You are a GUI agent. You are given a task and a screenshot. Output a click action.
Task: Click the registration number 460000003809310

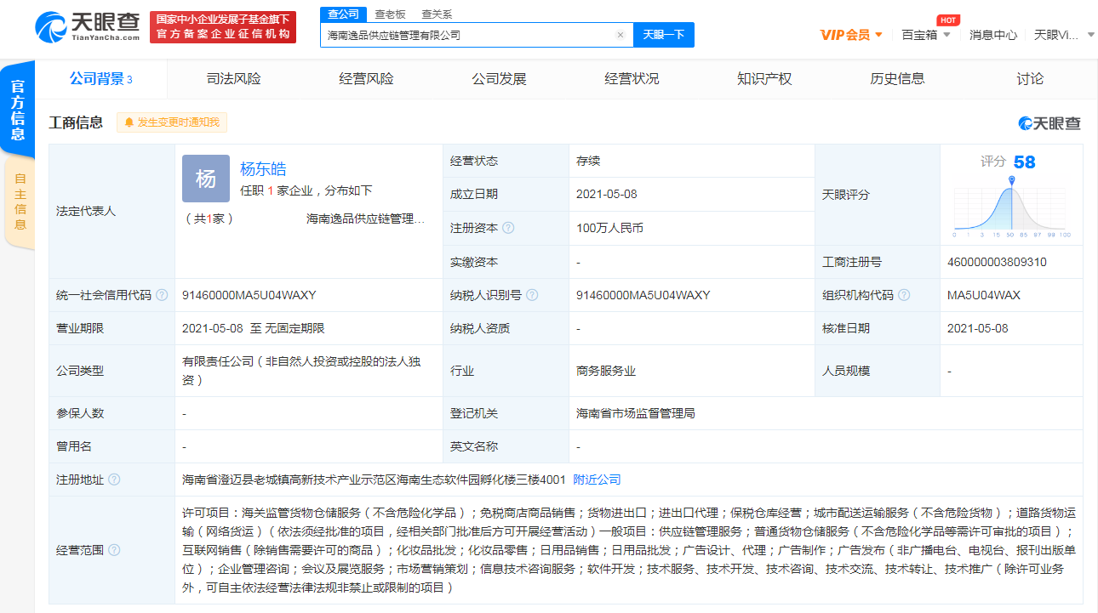tap(997, 262)
